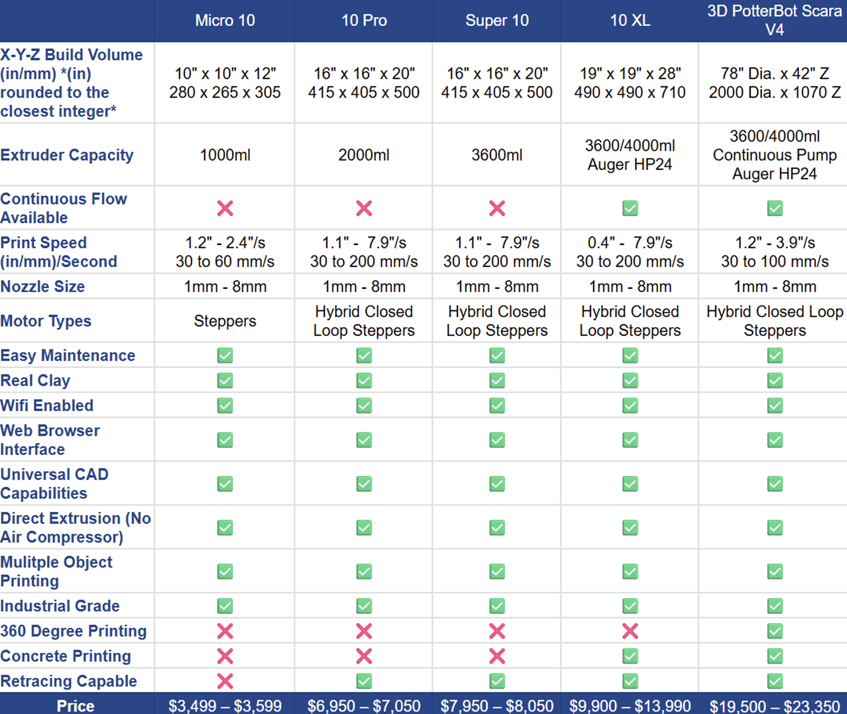Select the 10 Pro column header
Image resolution: width=847 pixels, height=714 pixels.
364,20
